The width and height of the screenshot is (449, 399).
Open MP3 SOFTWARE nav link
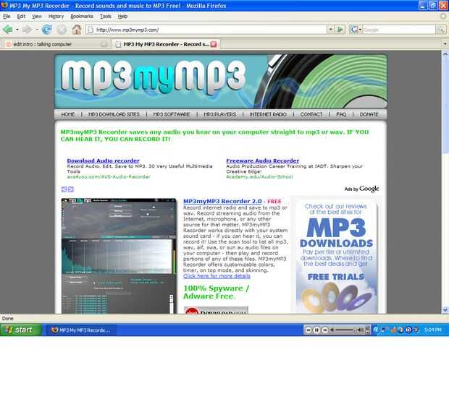coord(172,114)
